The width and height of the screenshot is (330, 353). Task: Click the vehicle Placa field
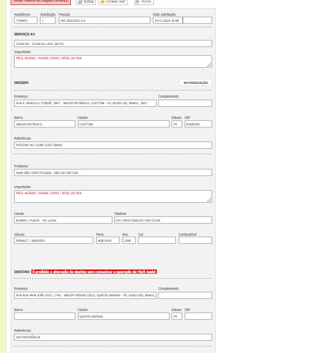pos(107,241)
